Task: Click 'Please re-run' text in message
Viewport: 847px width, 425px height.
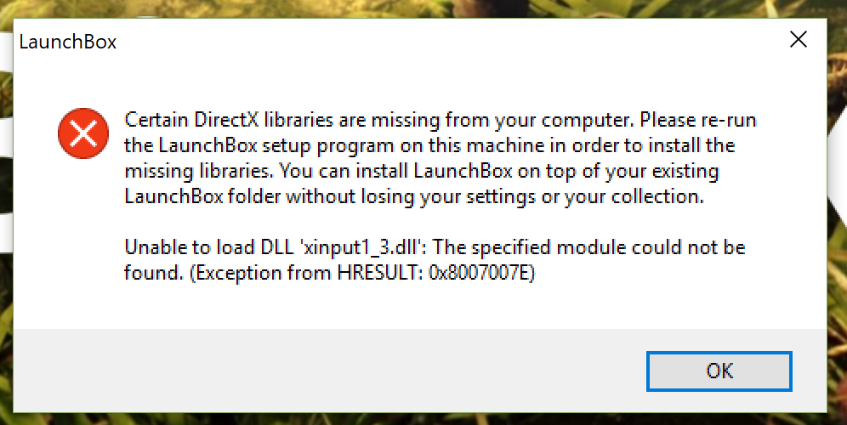Action: (x=698, y=119)
